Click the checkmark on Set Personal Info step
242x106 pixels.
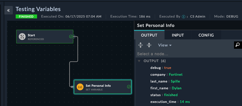tap(129, 87)
